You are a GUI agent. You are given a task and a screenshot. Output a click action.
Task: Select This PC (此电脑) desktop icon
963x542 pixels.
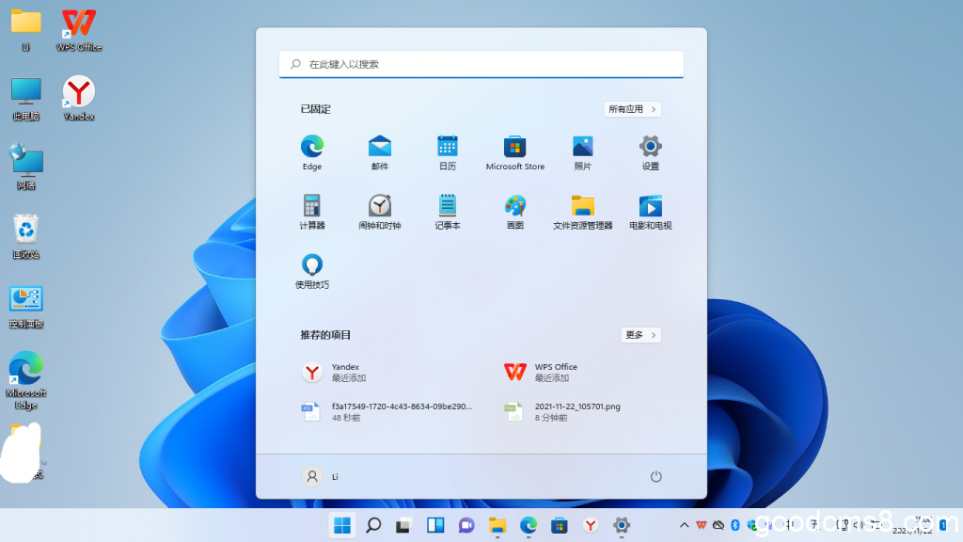tap(25, 98)
